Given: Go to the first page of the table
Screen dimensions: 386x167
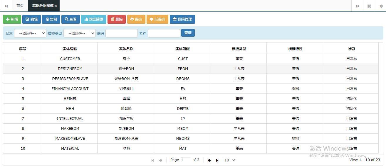Looking at the screenshot, I should point(152,160).
